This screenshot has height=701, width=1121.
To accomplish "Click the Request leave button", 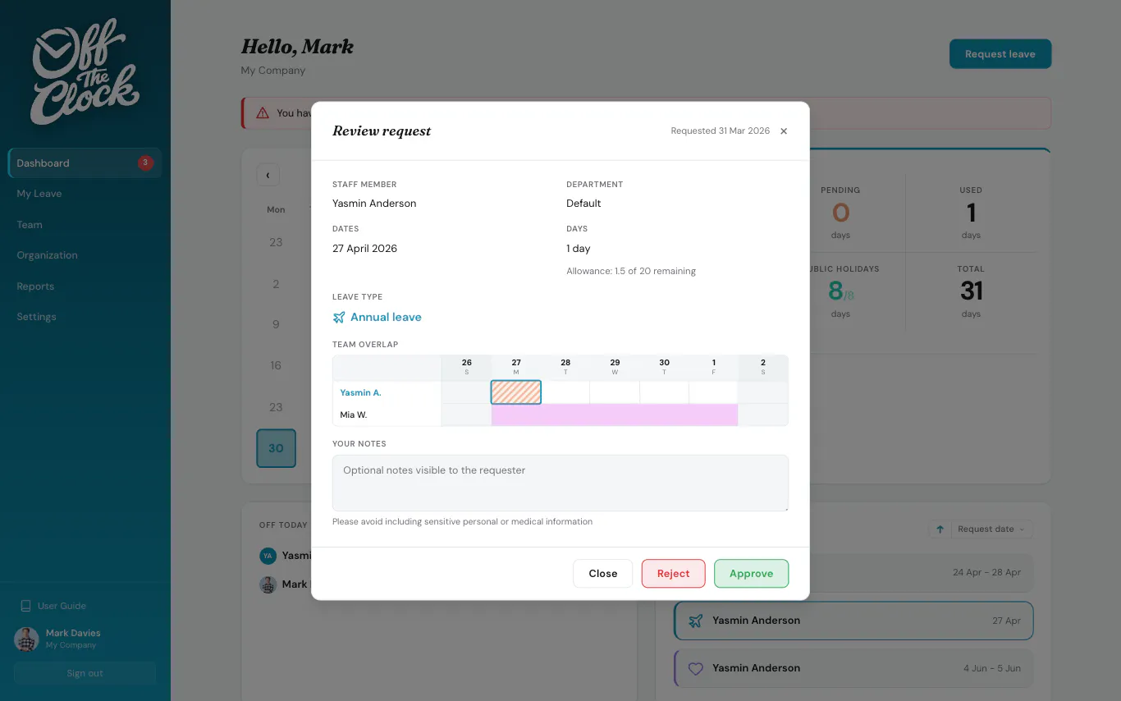I will coord(1000,54).
